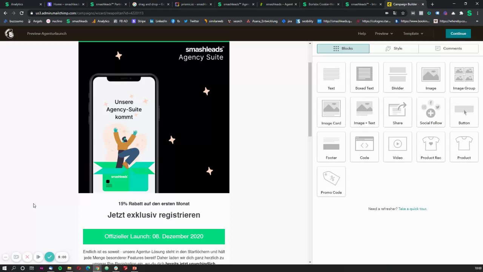Click the Continue button
This screenshot has height=272, width=483.
[x=458, y=34]
